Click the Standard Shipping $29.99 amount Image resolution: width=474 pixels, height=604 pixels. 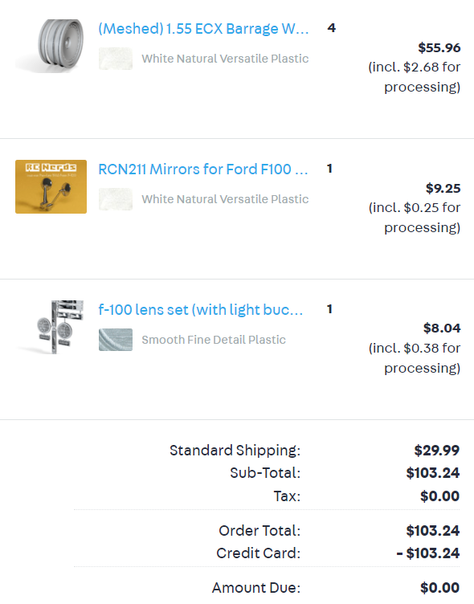pos(436,451)
